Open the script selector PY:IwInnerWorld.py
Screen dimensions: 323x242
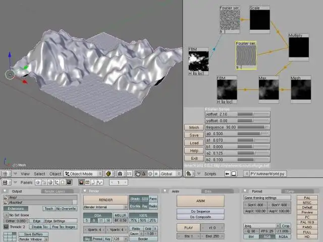pos(265,173)
